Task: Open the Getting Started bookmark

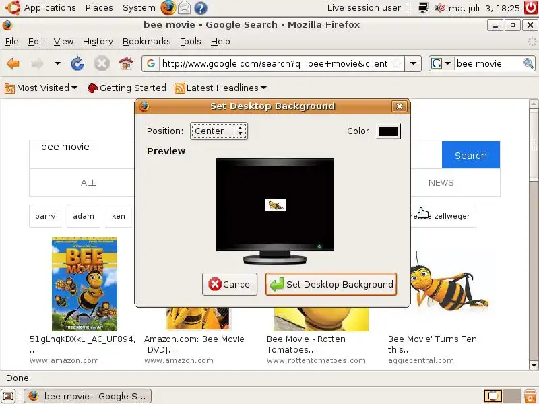Action: coord(127,88)
